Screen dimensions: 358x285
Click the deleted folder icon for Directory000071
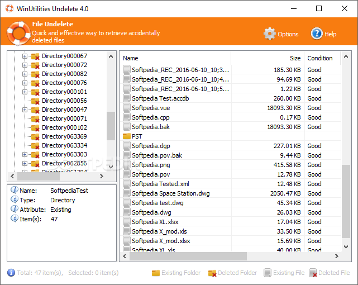click(35, 118)
